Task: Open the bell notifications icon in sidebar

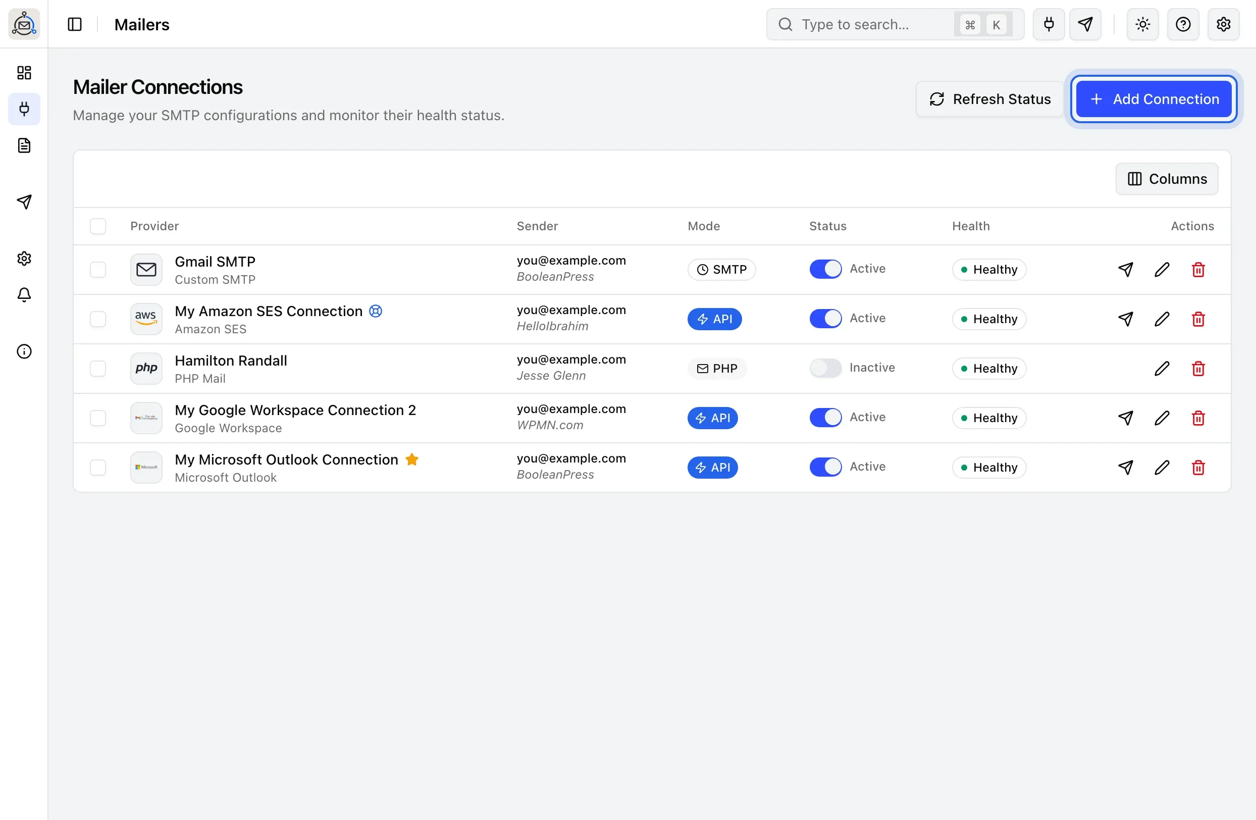Action: pos(24,294)
